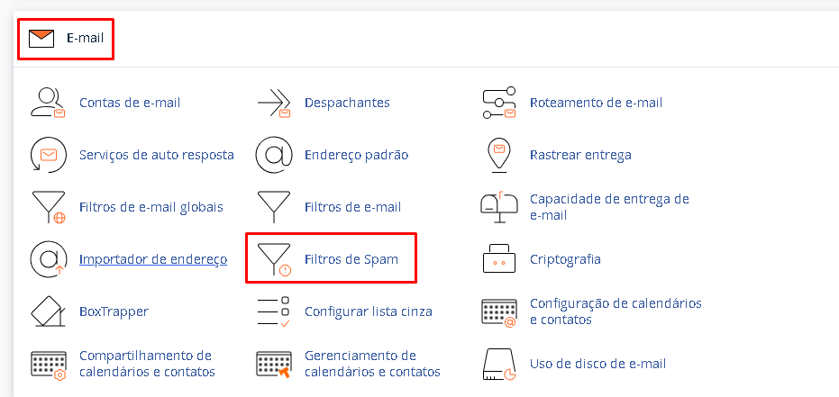Click Compartilhamento de calendários e contatos

(x=147, y=364)
